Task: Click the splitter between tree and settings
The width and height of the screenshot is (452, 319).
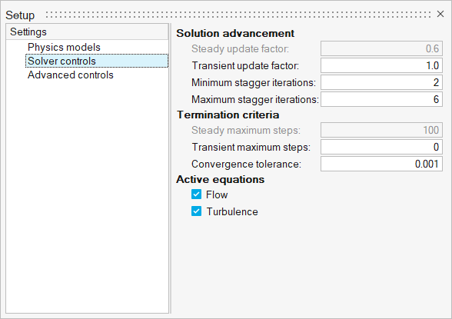Action: (171, 168)
